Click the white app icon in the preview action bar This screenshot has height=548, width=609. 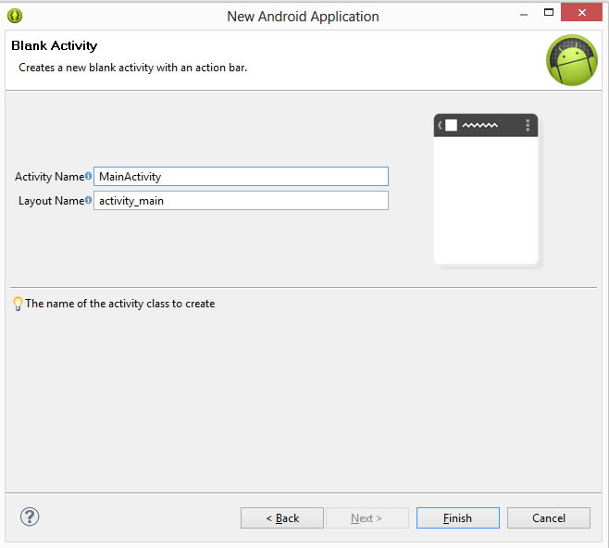point(451,125)
